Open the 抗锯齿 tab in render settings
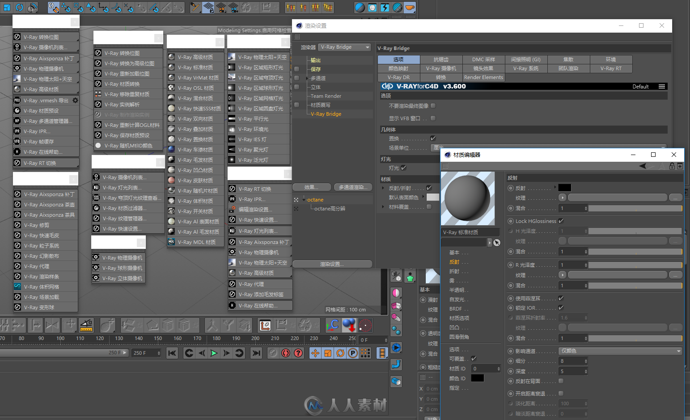The width and height of the screenshot is (690, 420). point(441,59)
